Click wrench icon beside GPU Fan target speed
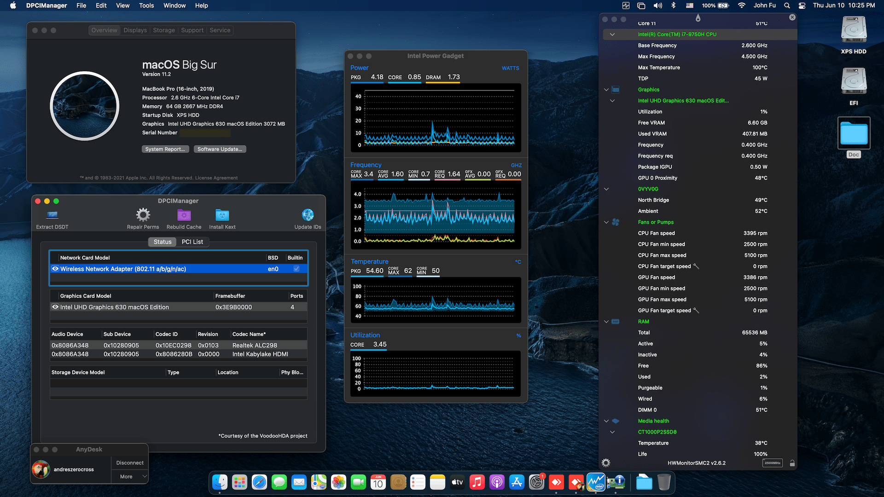The height and width of the screenshot is (497, 884). [696, 310]
